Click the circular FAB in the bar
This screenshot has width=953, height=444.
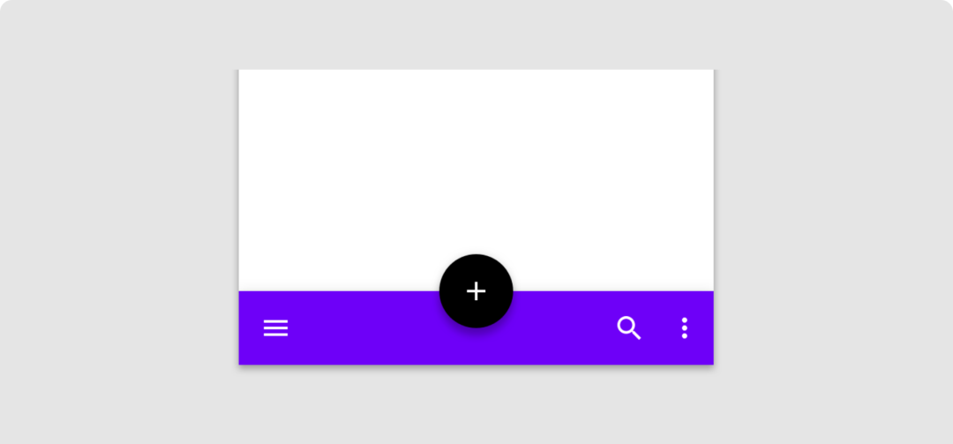[x=476, y=290]
